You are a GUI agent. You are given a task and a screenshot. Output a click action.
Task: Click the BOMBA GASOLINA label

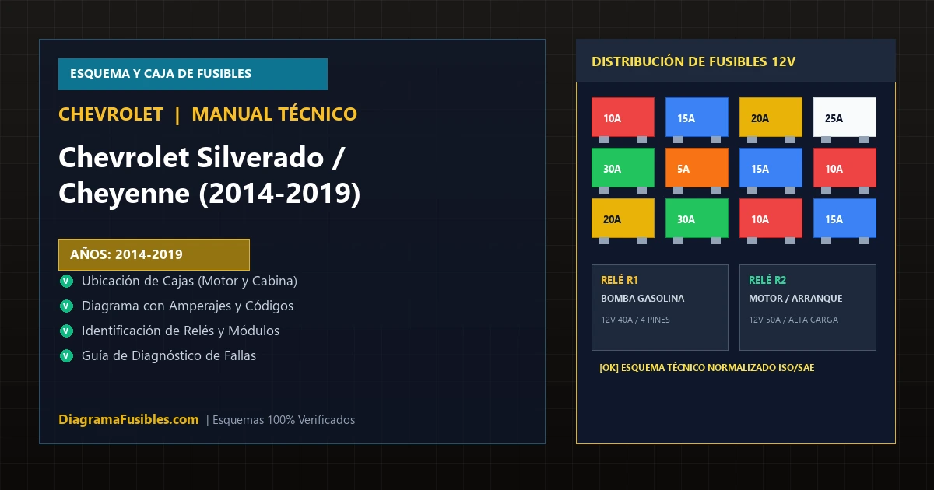pos(643,299)
